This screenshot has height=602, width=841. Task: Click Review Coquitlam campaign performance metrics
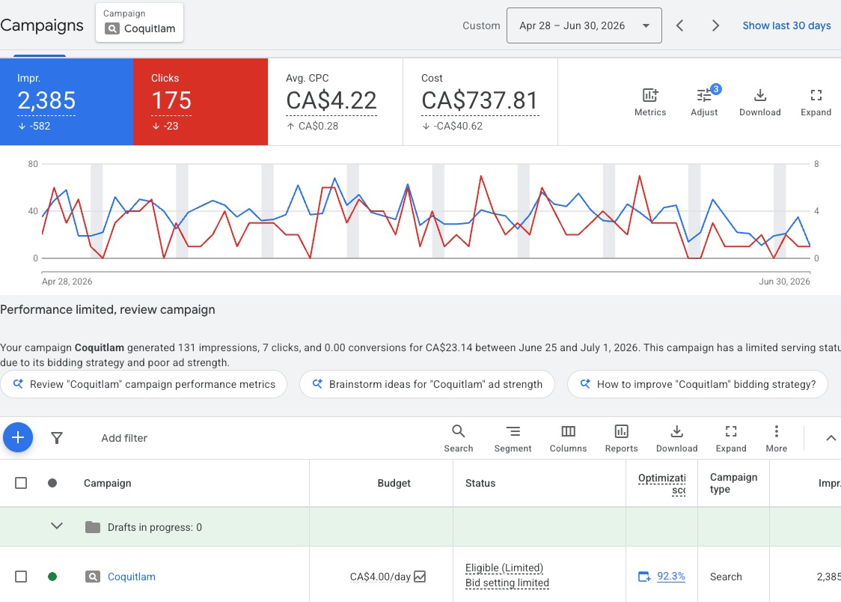[144, 384]
